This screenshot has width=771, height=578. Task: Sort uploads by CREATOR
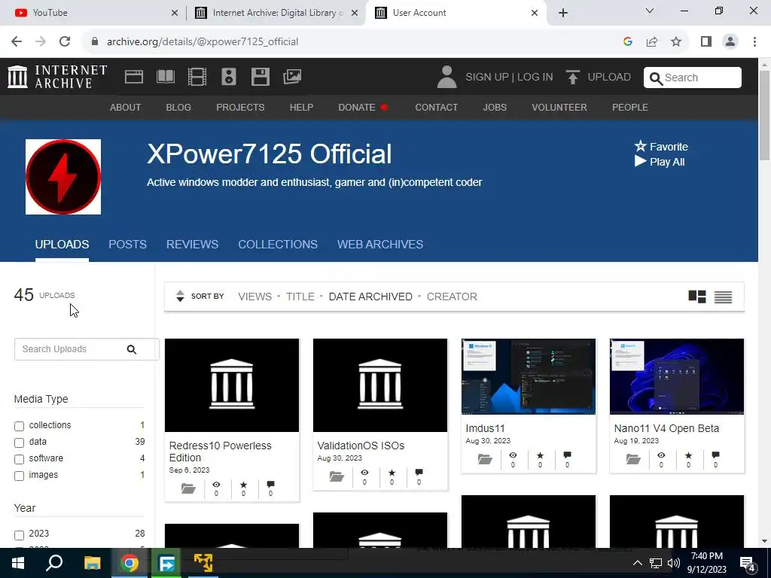click(452, 297)
